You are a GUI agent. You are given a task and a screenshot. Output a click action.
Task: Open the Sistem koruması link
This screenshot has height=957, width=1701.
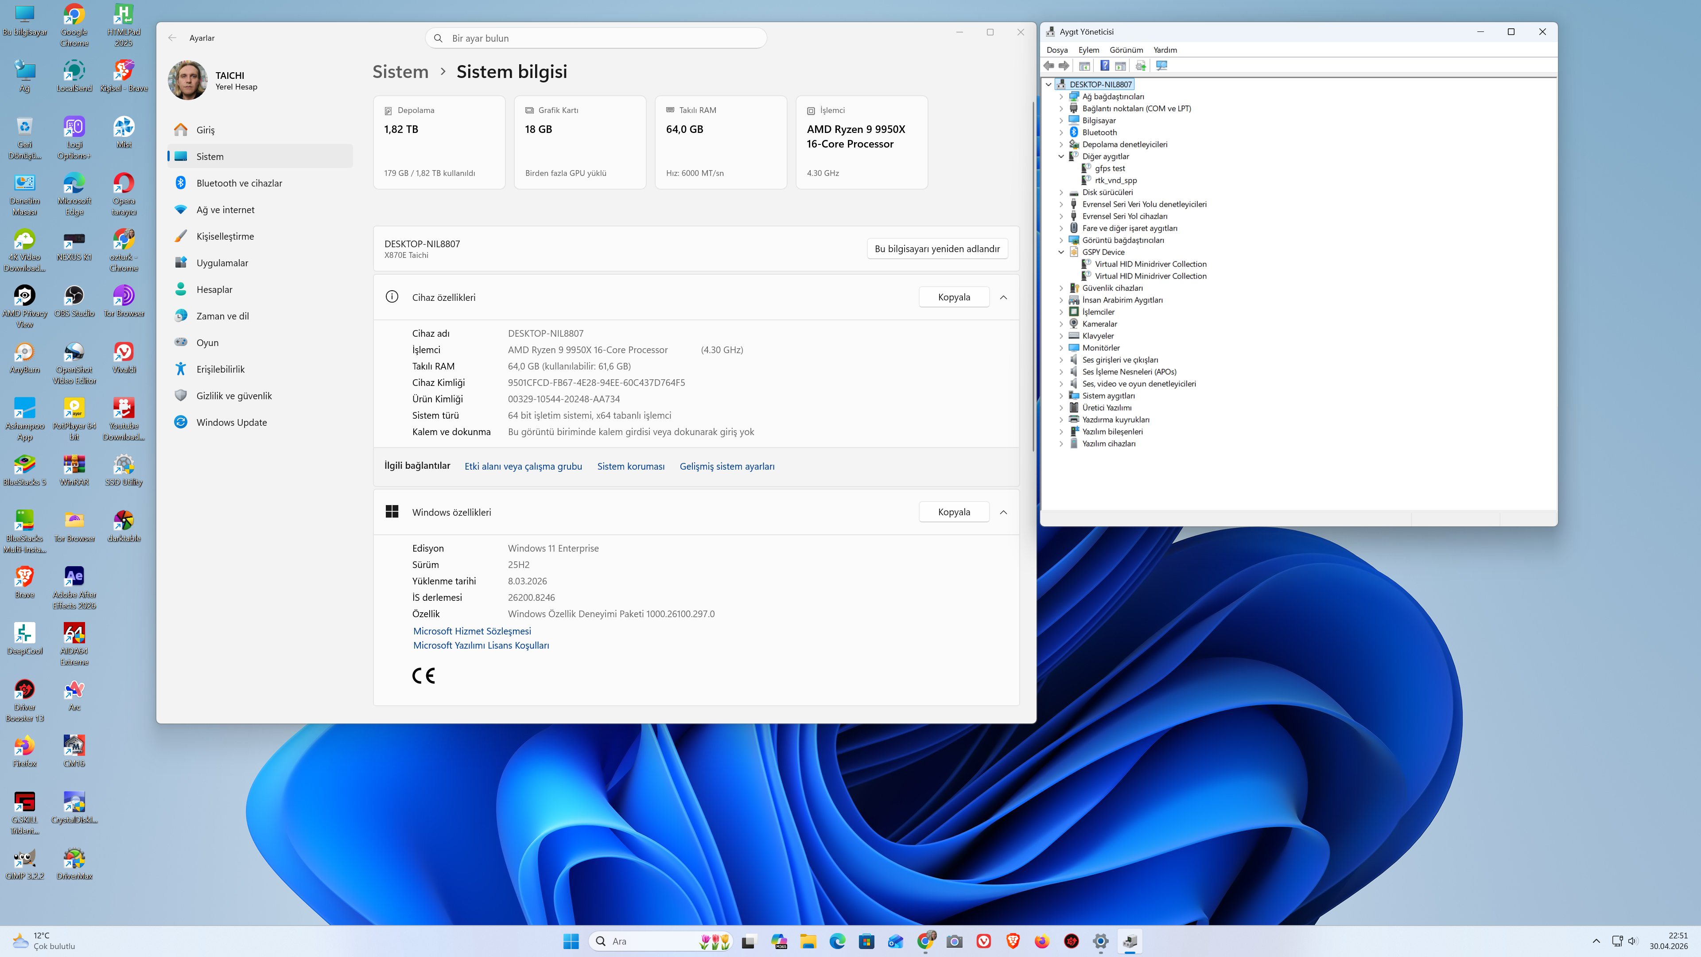tap(631, 466)
